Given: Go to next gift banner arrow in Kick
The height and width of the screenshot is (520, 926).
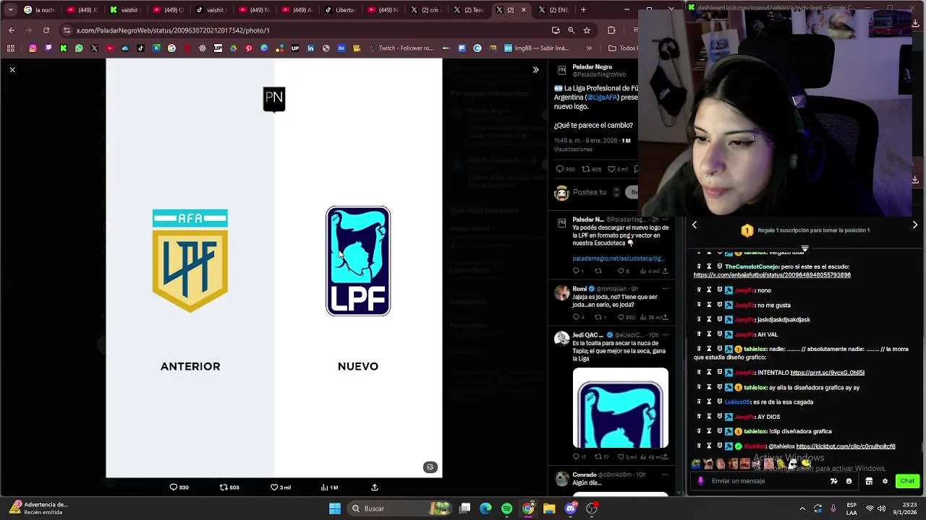Looking at the screenshot, I should pyautogui.click(x=914, y=225).
